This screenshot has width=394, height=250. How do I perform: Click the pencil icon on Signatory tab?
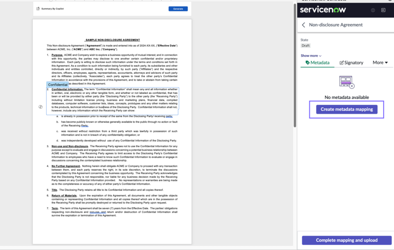tap(341, 63)
